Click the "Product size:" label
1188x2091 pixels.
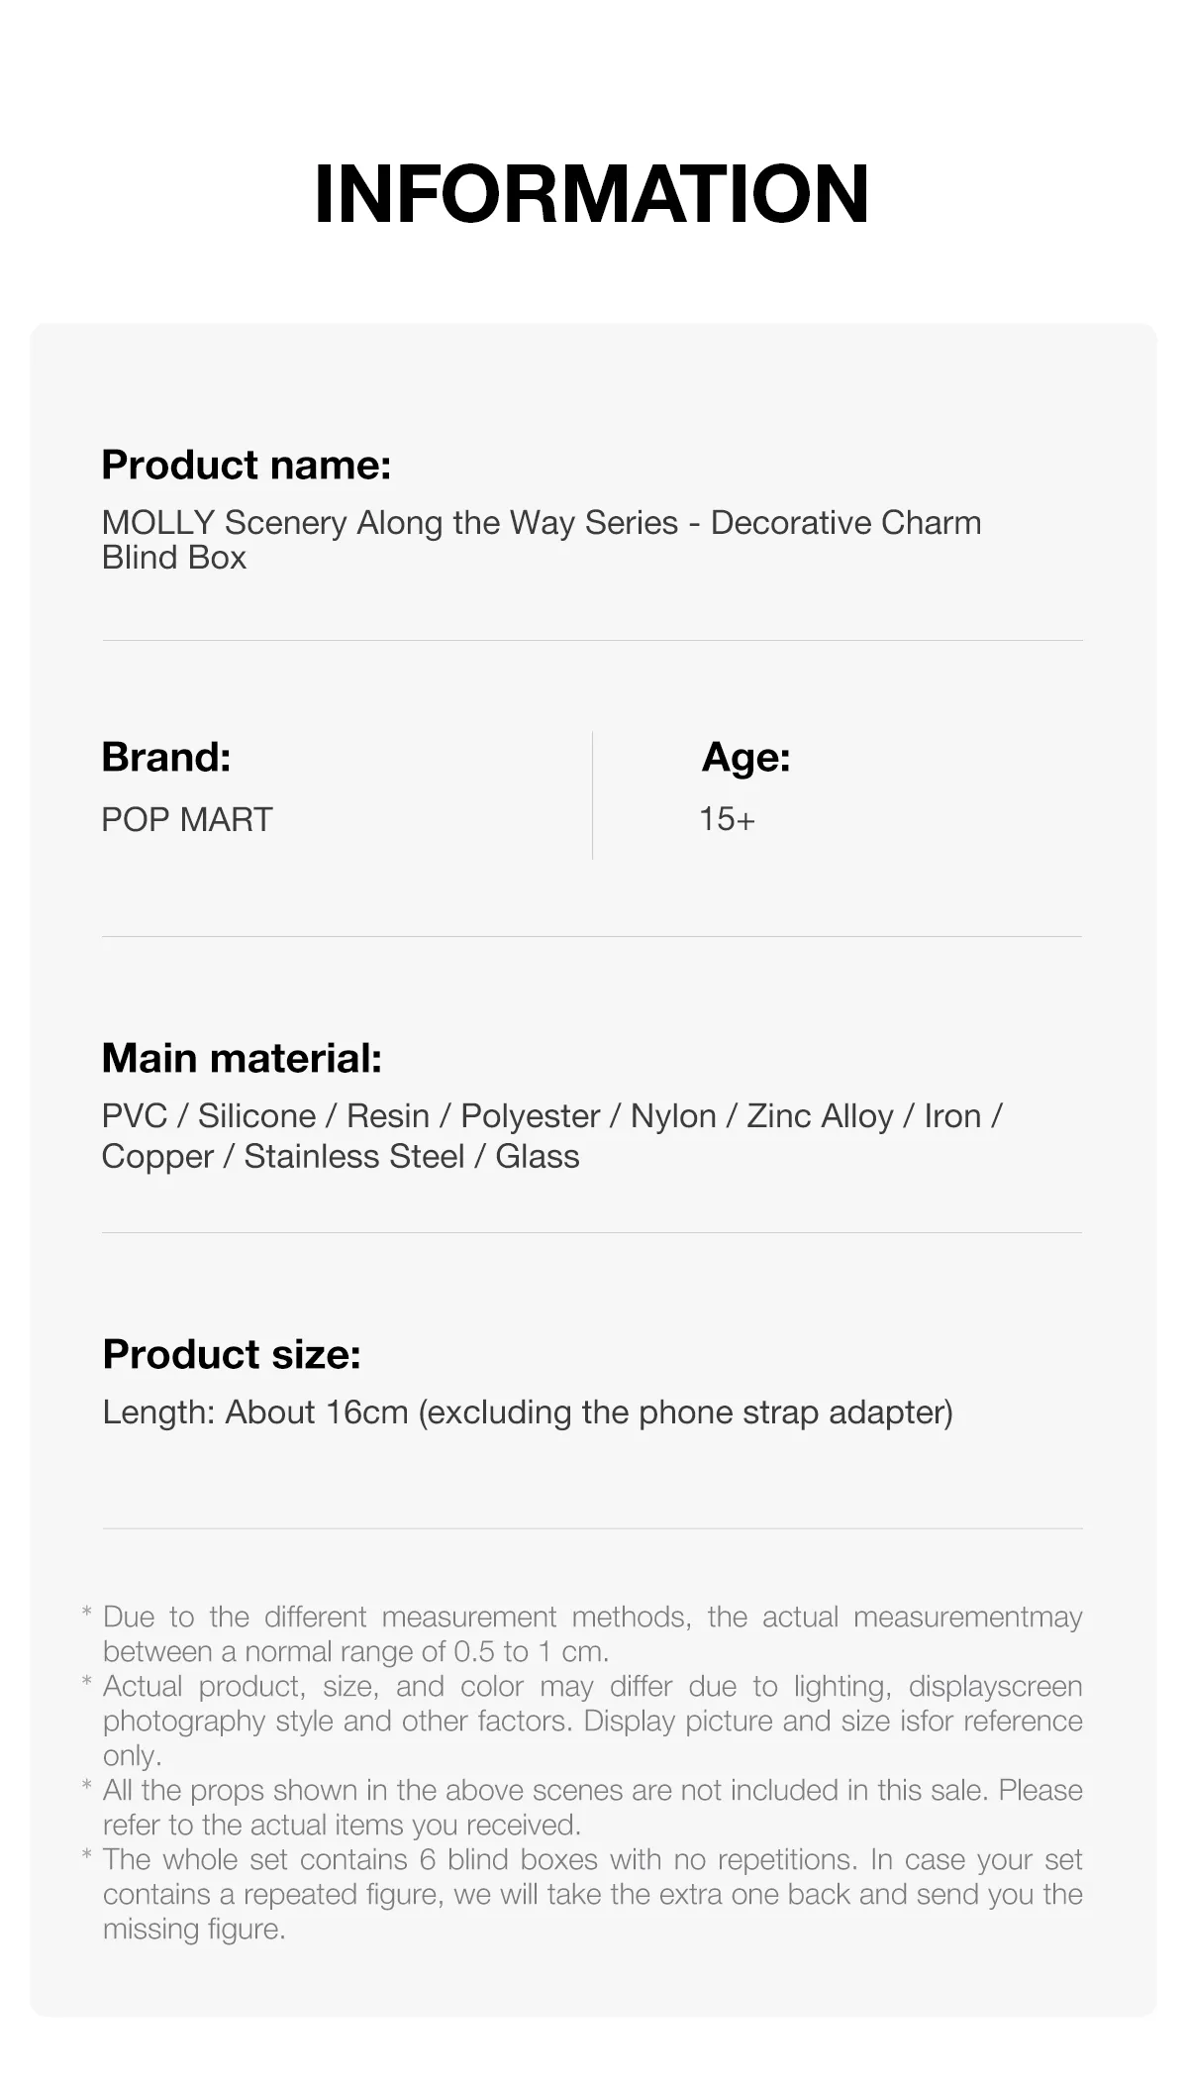[x=232, y=1354]
